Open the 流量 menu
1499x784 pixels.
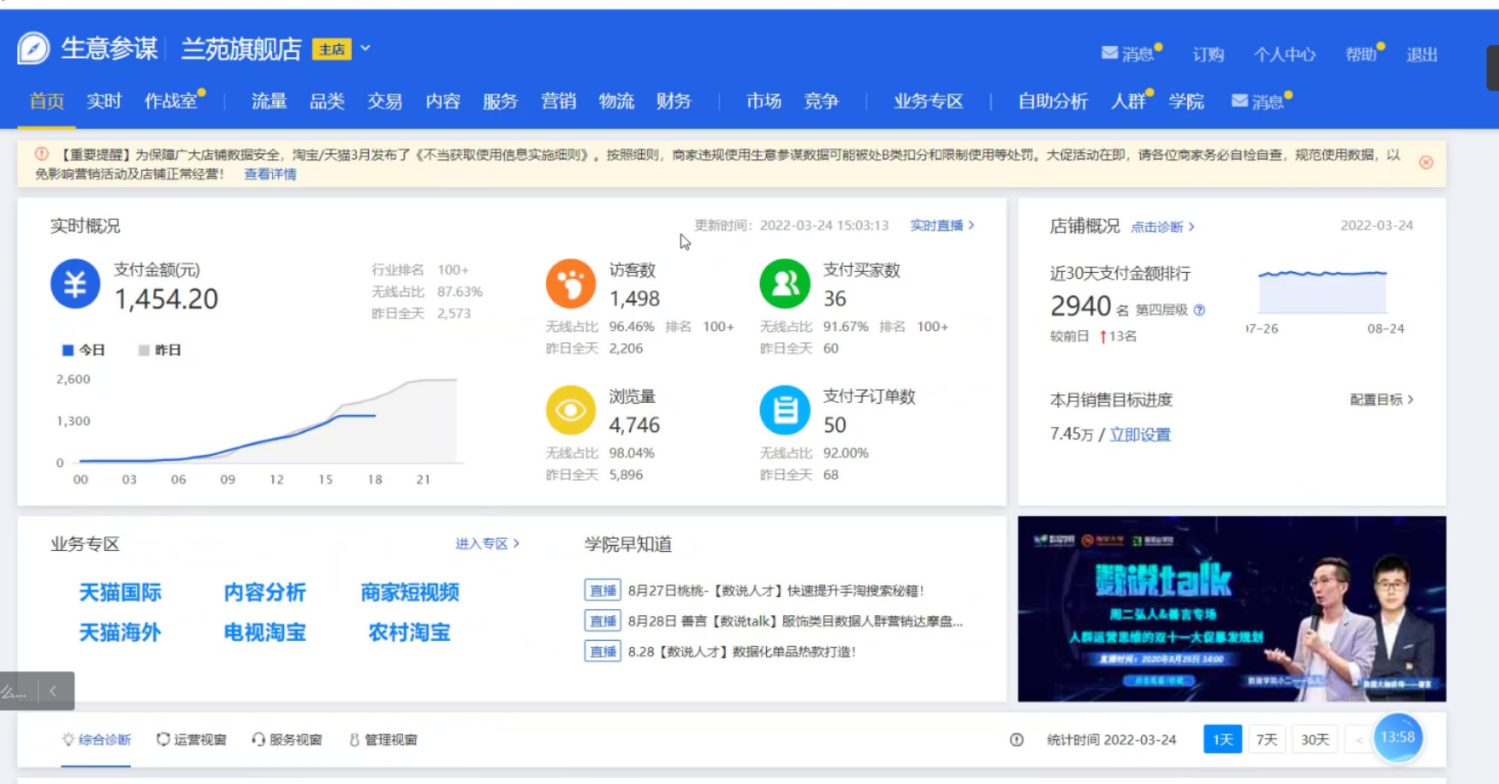click(x=269, y=101)
